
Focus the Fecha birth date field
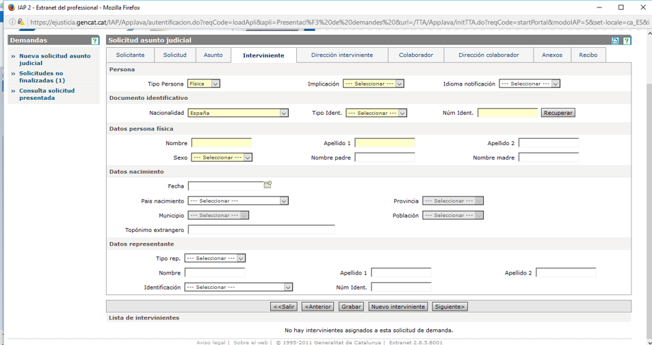pyautogui.click(x=226, y=186)
